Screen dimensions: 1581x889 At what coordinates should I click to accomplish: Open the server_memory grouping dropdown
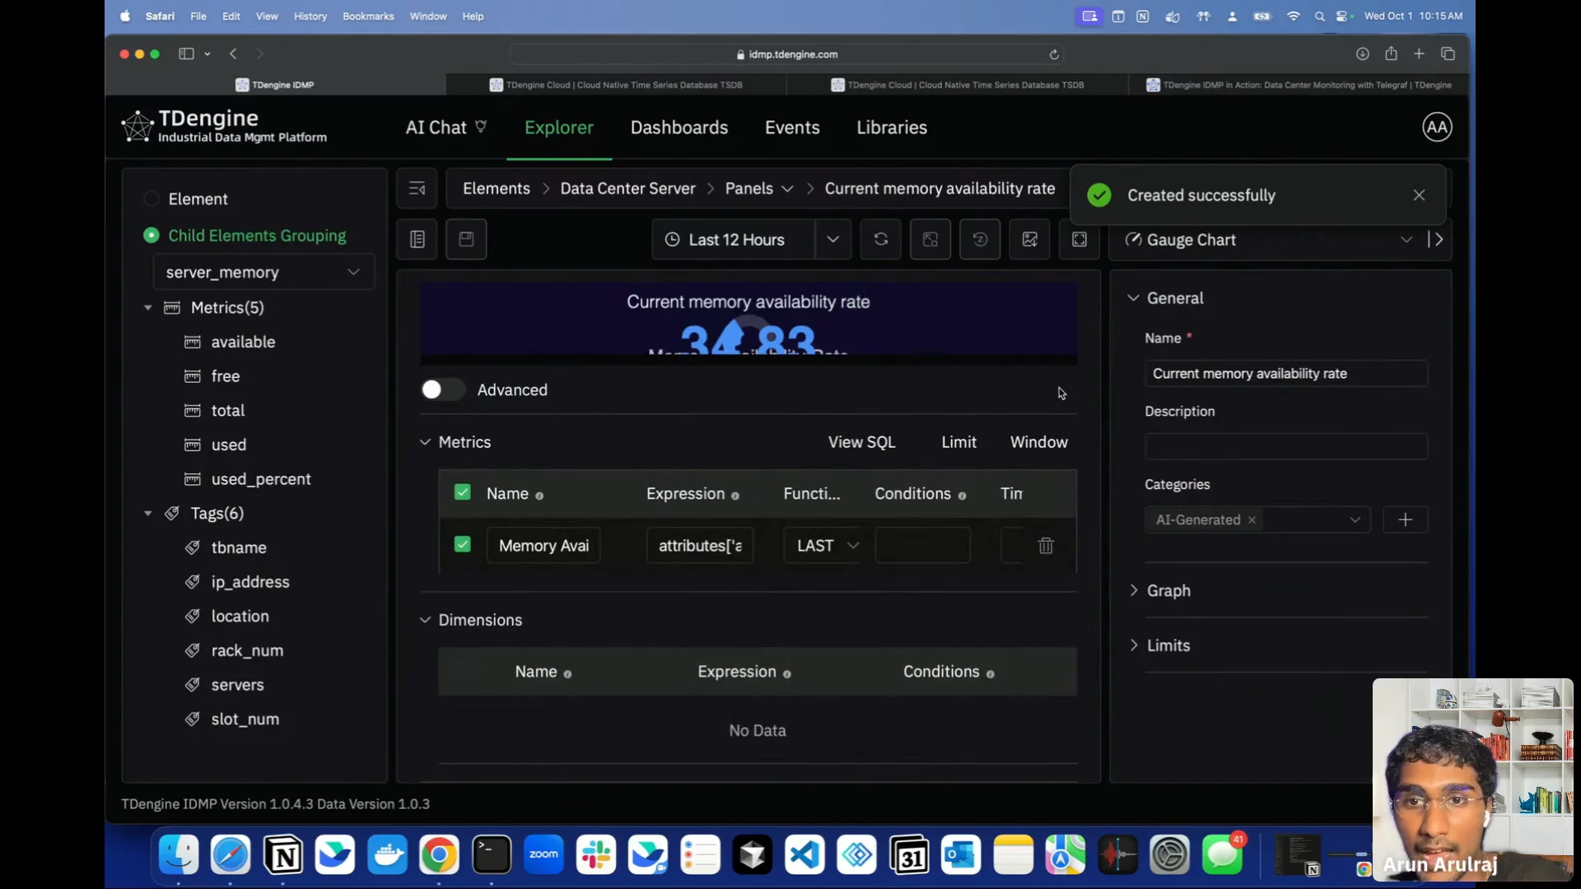263,272
